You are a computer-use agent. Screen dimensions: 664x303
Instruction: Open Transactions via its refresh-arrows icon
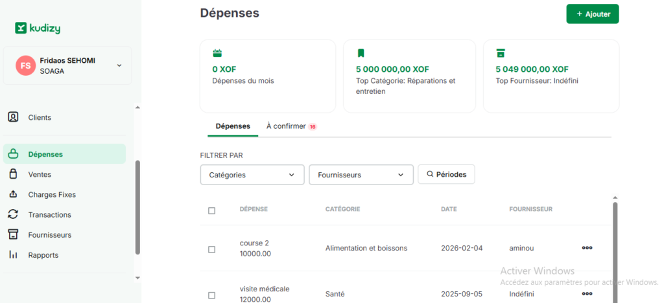13,214
